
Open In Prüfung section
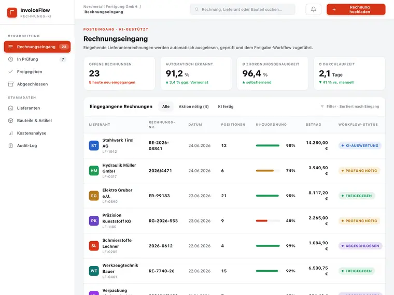coord(37,59)
